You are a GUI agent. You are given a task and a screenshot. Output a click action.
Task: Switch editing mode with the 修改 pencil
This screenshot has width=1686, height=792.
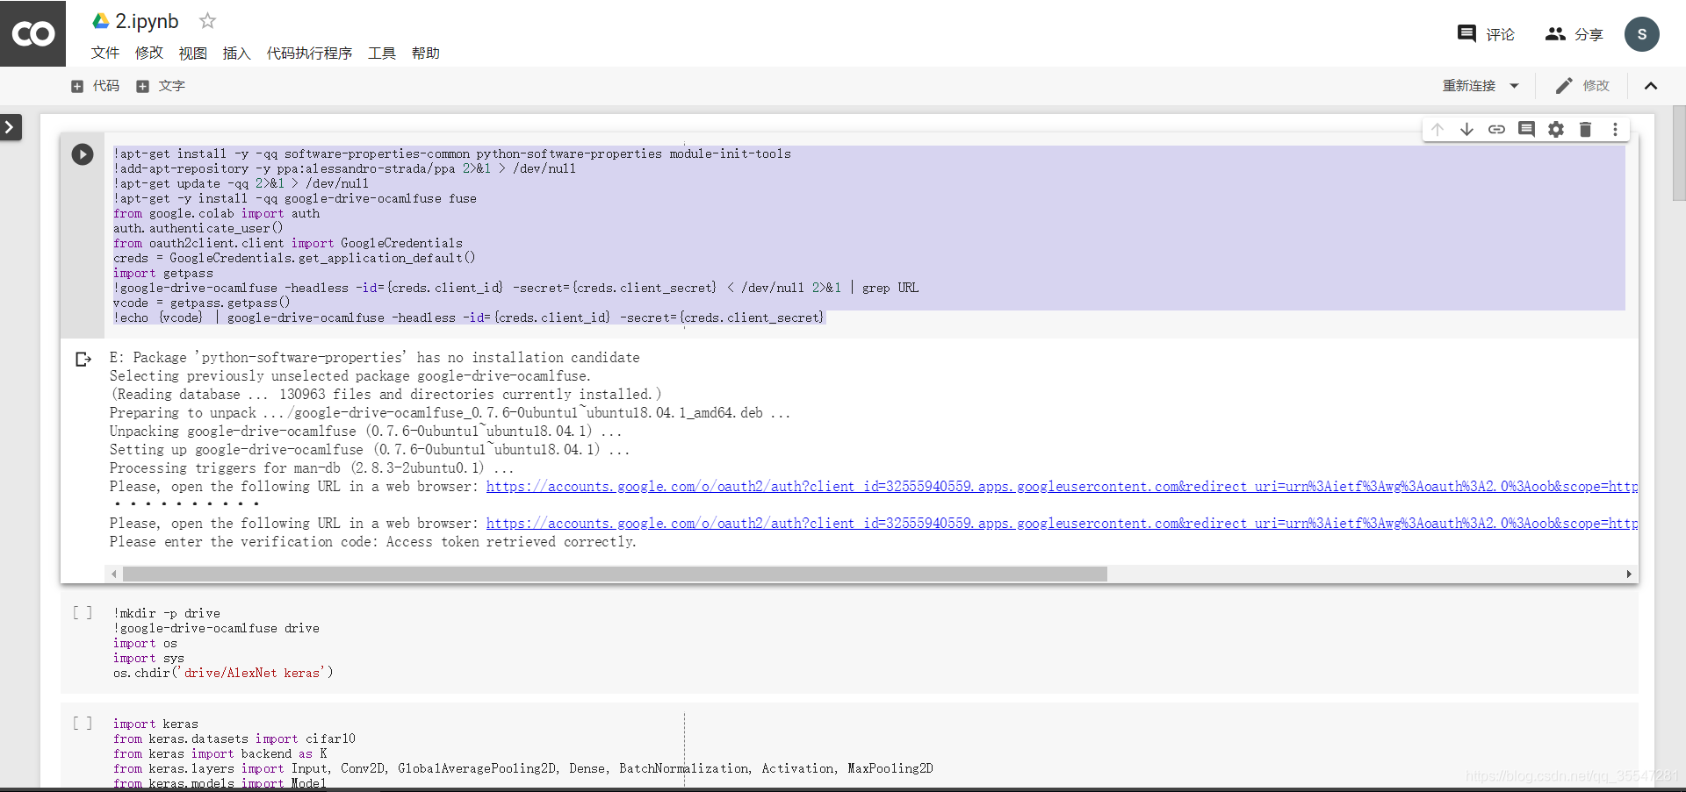tap(1582, 86)
